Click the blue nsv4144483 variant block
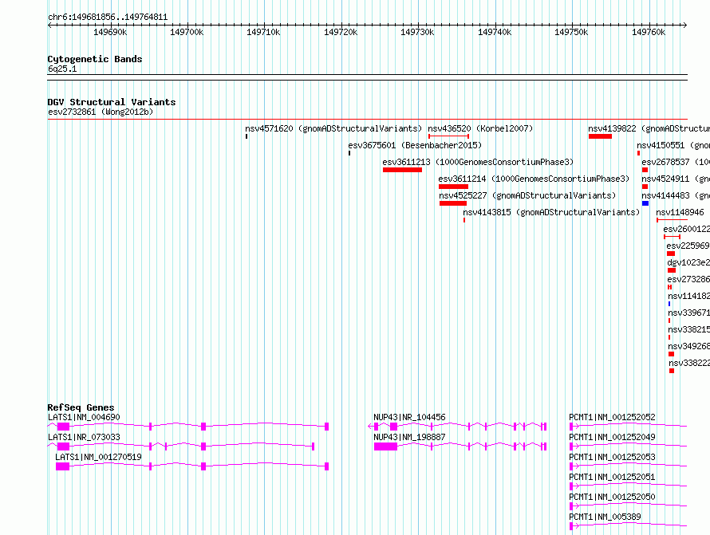The image size is (710, 535). coord(645,203)
